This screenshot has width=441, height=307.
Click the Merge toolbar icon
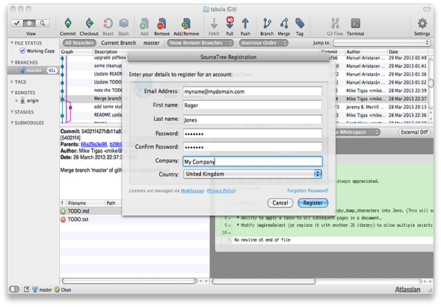[284, 24]
